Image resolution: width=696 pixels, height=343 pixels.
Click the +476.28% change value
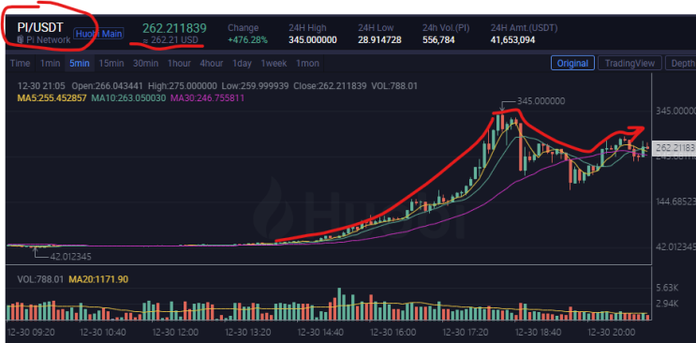pyautogui.click(x=247, y=40)
